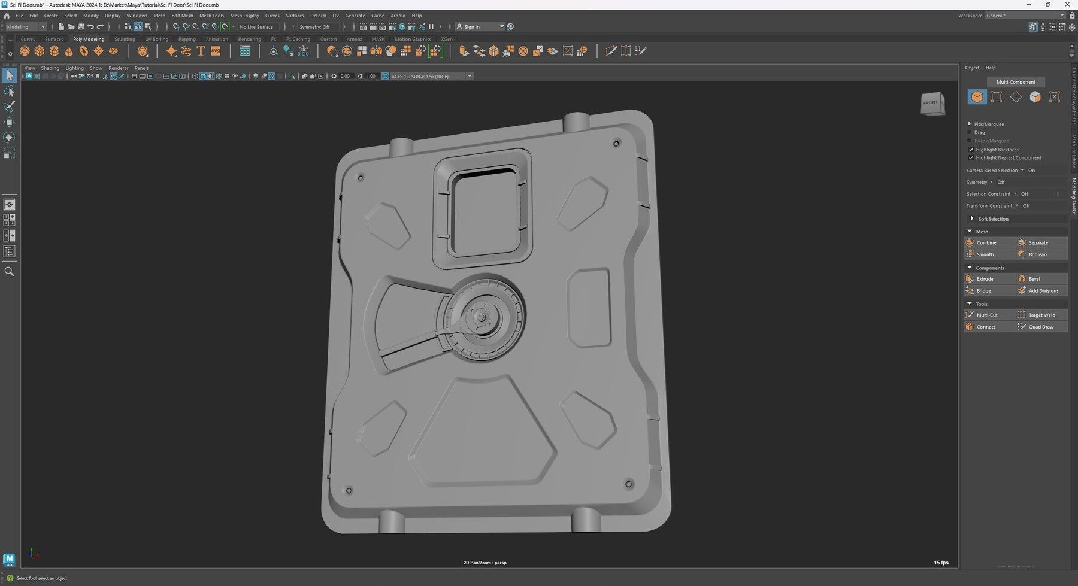This screenshot has width=1078, height=586.
Task: Expand the Soft Selection section
Action: [972, 219]
